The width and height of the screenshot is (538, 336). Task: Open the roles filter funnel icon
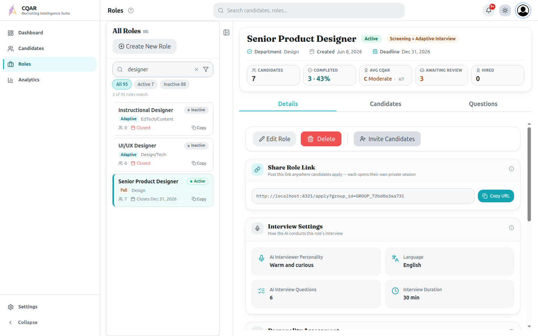(206, 69)
